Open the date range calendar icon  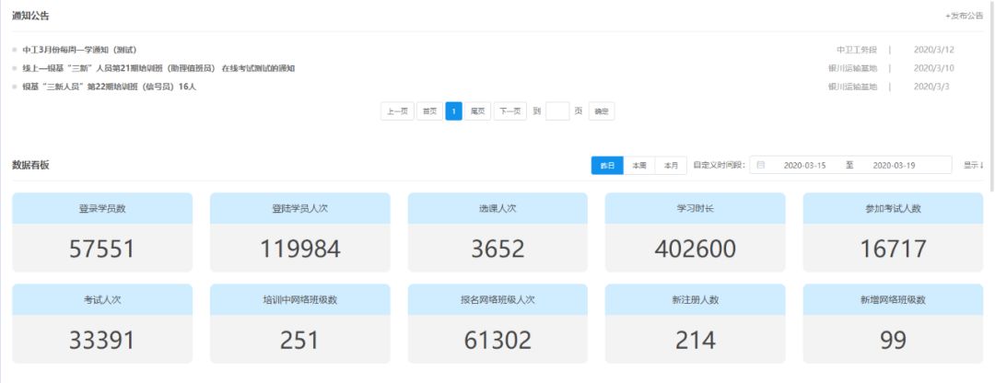tap(761, 165)
